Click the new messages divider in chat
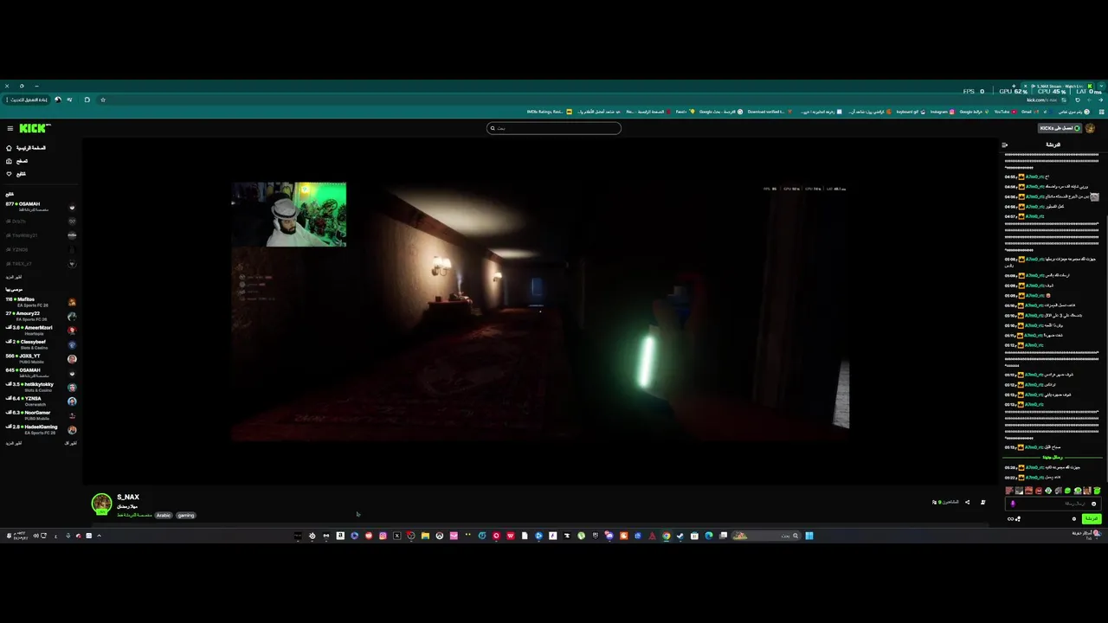The height and width of the screenshot is (623, 1108). click(x=1052, y=457)
